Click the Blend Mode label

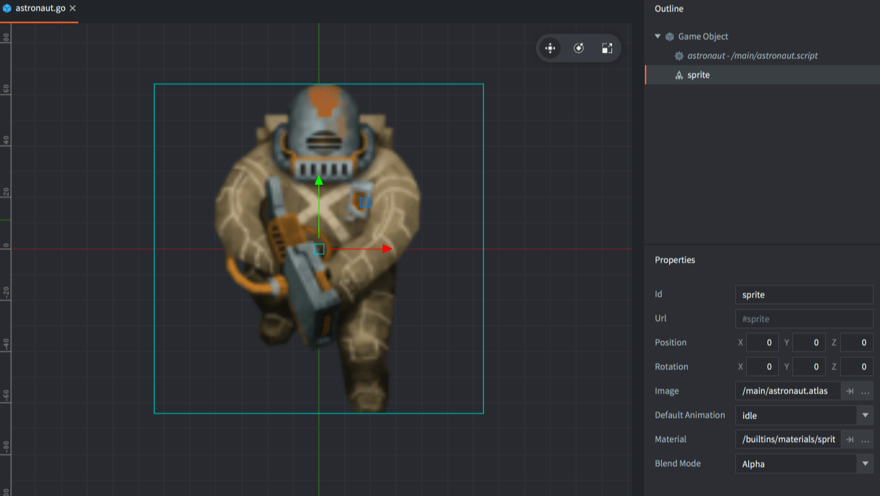click(678, 464)
